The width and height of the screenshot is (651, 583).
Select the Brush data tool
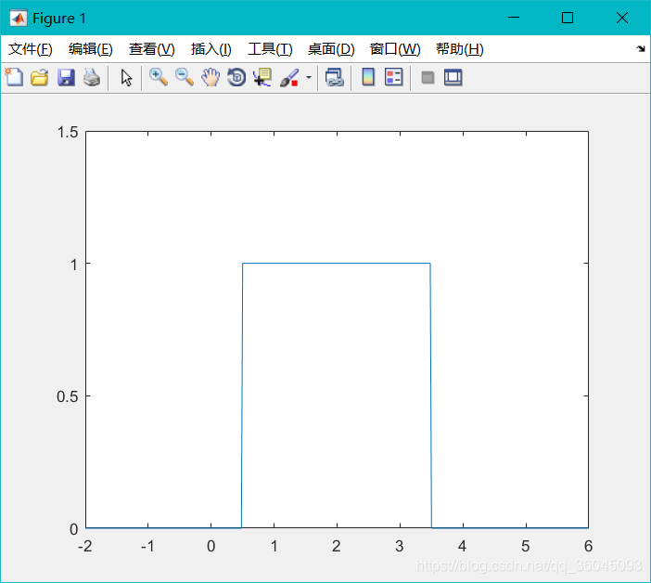288,78
